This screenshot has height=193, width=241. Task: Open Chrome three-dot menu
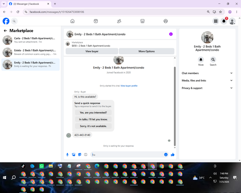pyautogui.click(x=237, y=12)
